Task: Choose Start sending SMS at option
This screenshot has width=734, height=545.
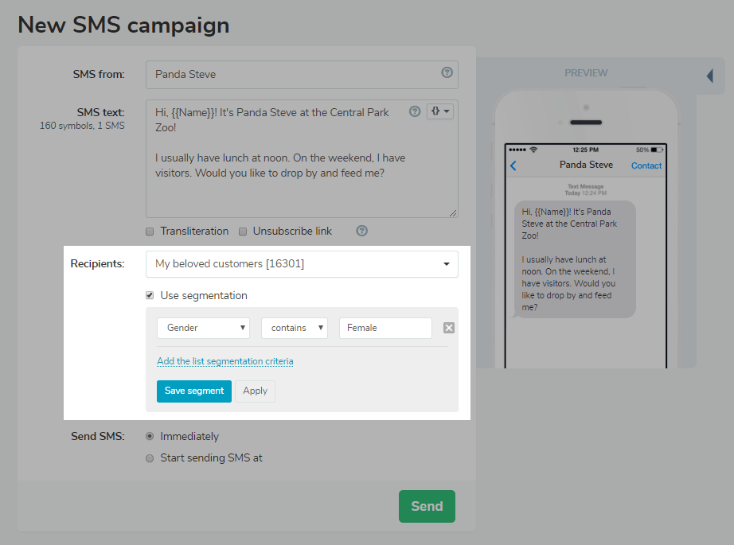Action: click(150, 458)
